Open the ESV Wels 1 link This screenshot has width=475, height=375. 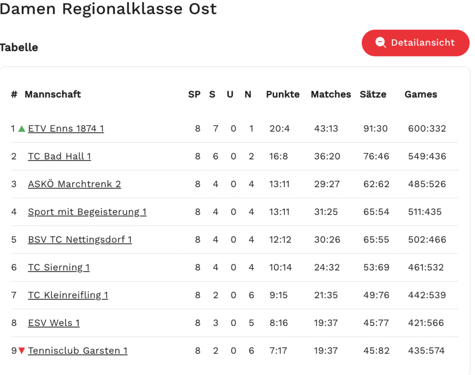pos(54,323)
